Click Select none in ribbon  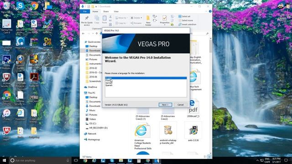pyautogui.click(x=186, y=20)
